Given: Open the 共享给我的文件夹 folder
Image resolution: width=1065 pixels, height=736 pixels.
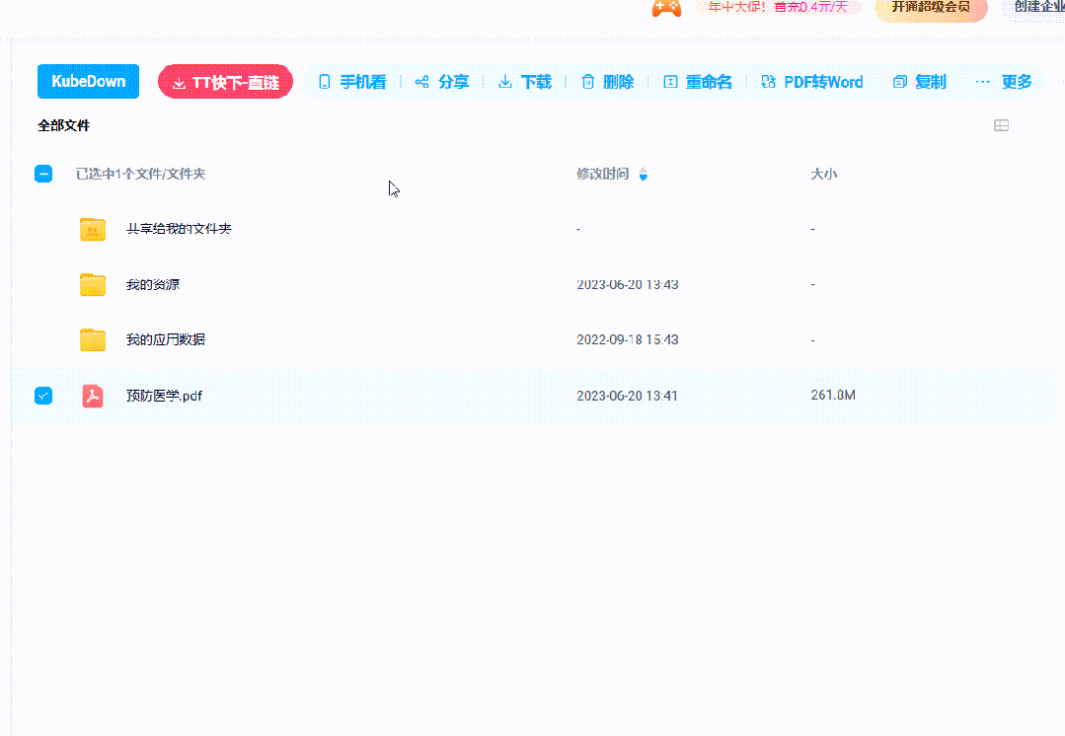Looking at the screenshot, I should (179, 229).
